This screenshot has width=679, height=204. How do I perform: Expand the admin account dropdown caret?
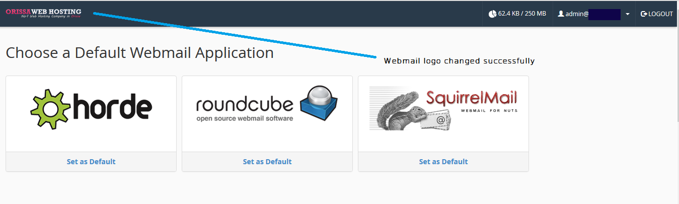click(x=628, y=14)
